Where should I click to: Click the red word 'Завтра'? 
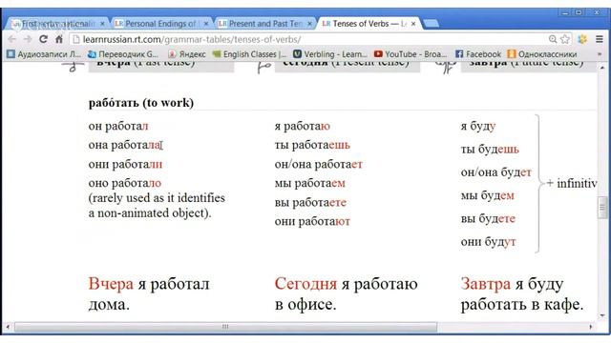point(486,284)
